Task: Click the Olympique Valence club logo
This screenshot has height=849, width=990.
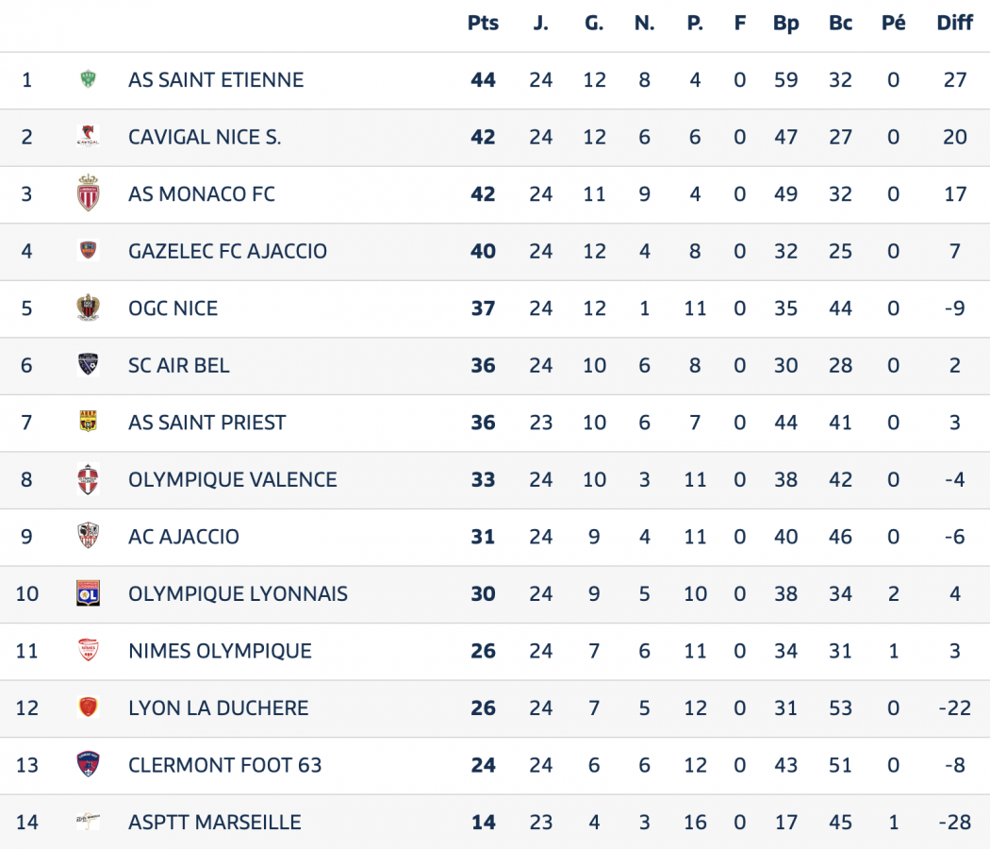Action: (x=88, y=479)
